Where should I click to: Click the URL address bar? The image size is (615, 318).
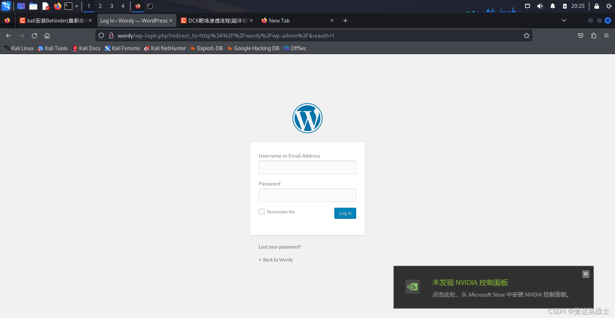314,36
